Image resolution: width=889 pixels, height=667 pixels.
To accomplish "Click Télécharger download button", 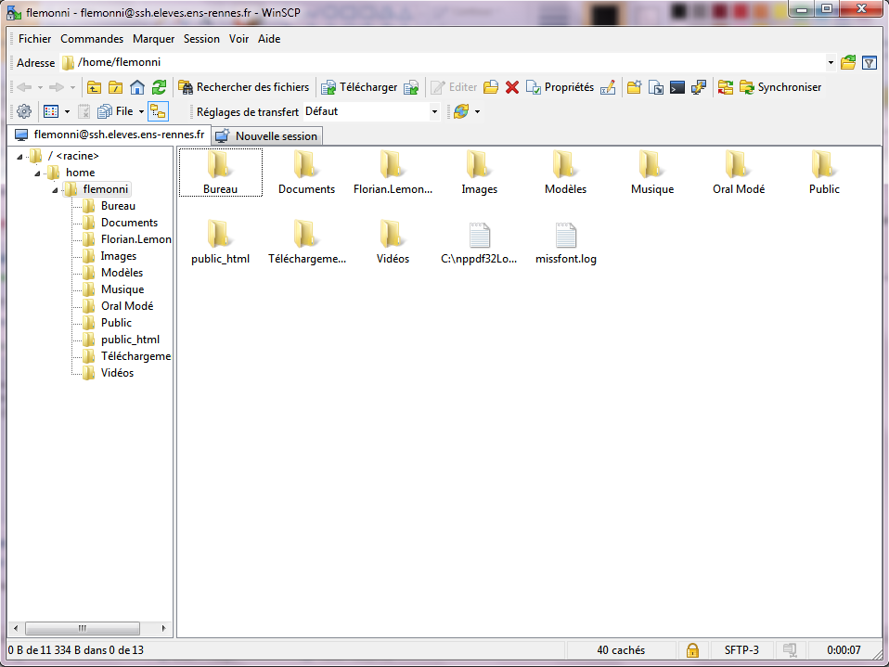I will [359, 87].
